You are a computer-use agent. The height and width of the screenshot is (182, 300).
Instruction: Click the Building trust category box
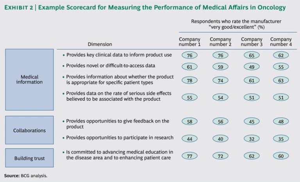tap(29, 158)
